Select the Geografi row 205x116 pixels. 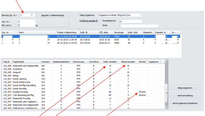tap(83, 72)
